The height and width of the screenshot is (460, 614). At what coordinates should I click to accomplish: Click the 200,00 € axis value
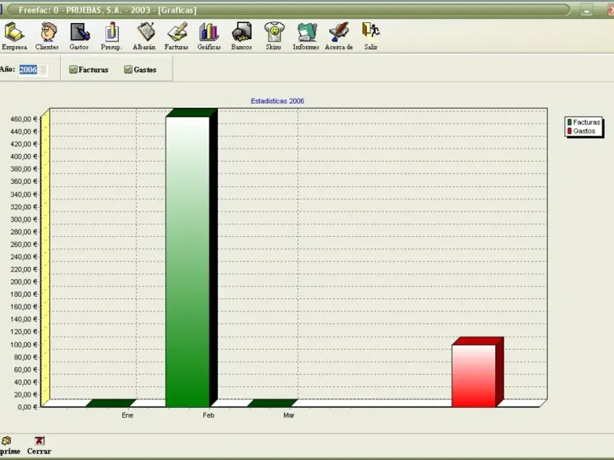tap(24, 282)
